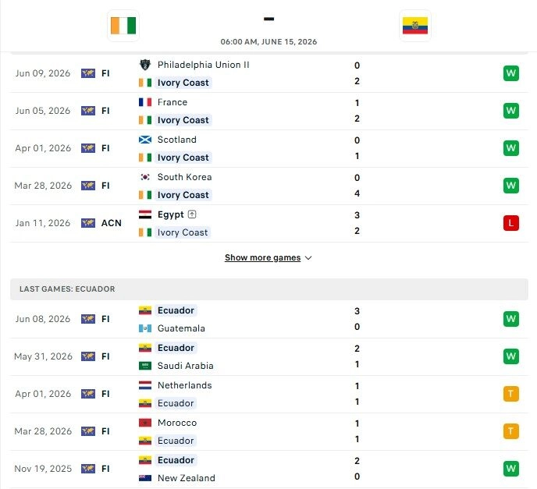Image resolution: width=537 pixels, height=489 pixels.
Task: Expand the Show more games chevron
Action: pos(308,257)
